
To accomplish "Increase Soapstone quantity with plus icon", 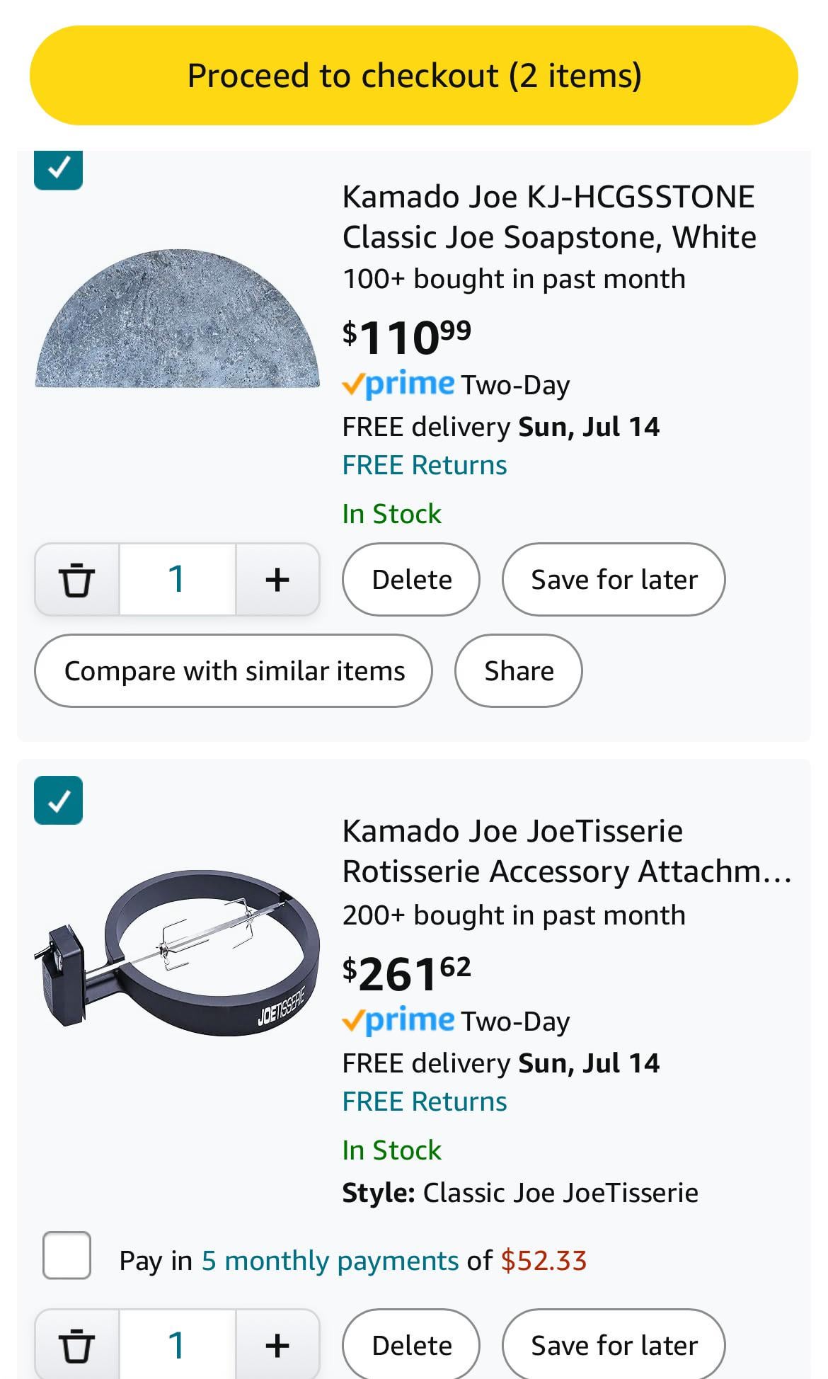I will (x=277, y=580).
